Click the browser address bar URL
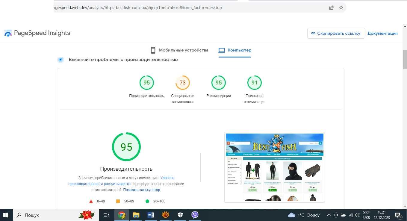407x221 pixels. tap(138, 7)
